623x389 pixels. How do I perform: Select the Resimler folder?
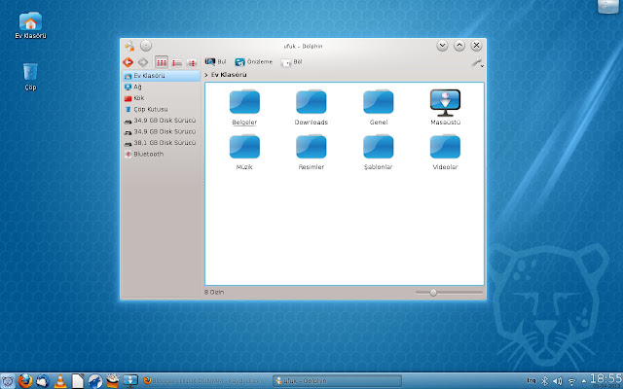[311, 152]
